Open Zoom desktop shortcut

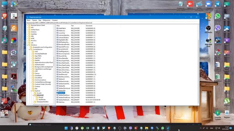(208, 4)
